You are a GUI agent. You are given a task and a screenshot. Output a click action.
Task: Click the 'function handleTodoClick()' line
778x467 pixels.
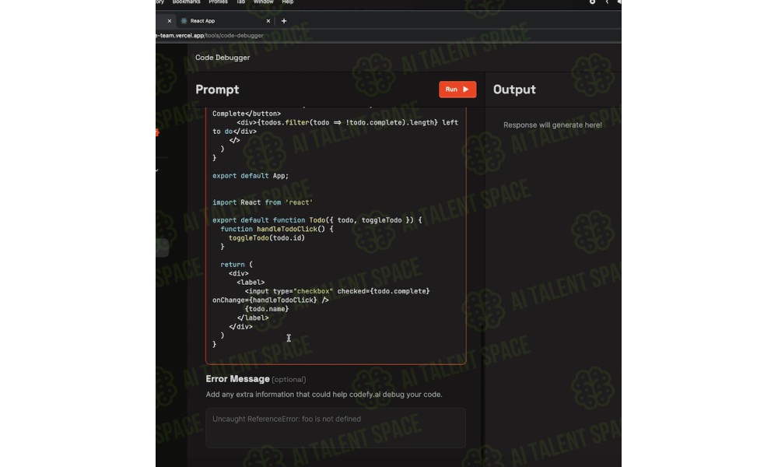[277, 230]
